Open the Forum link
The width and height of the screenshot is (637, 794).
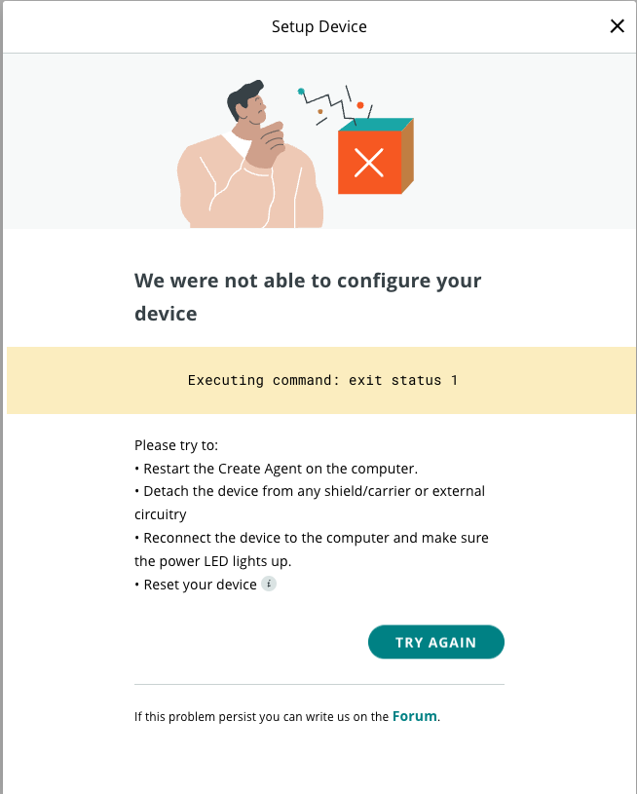415,717
